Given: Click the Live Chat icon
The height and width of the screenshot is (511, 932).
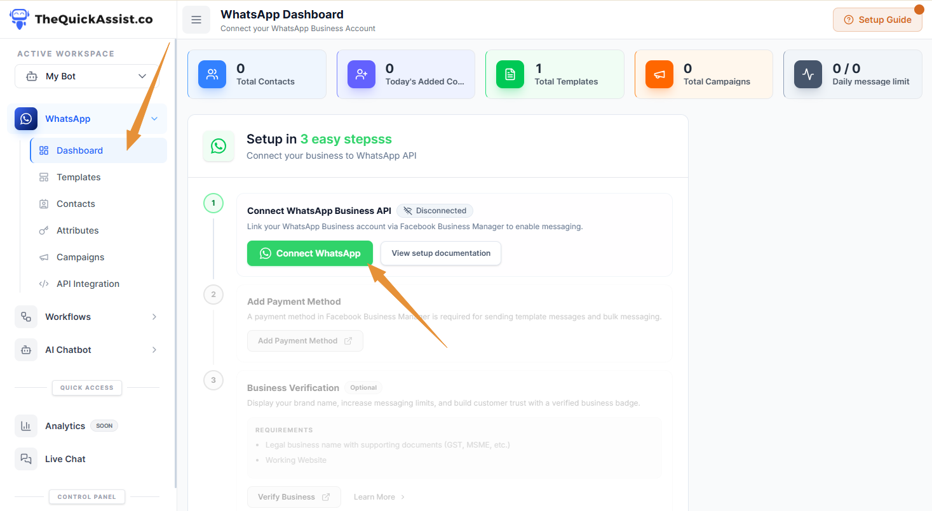Looking at the screenshot, I should pos(25,458).
